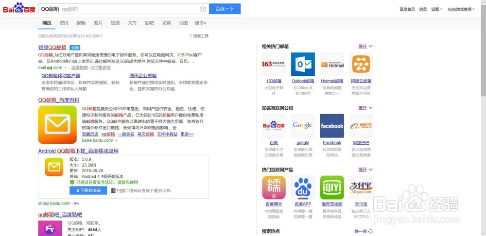Open the 文件中转站 baike sublink
486x236 pixels.
[x=167, y=134]
